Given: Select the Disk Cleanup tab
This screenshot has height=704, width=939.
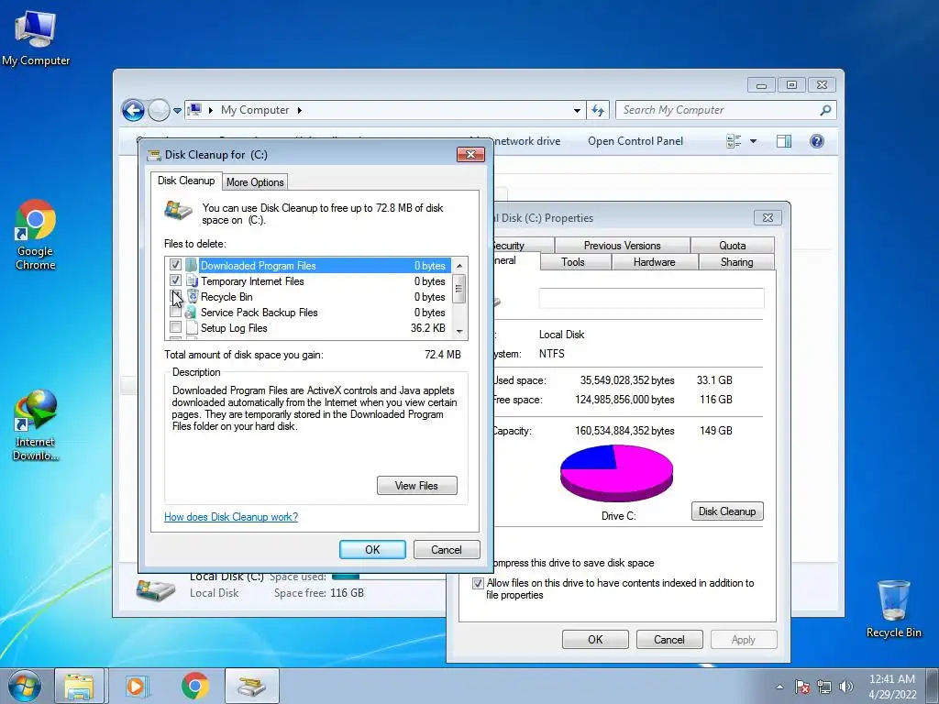Looking at the screenshot, I should pos(186,181).
